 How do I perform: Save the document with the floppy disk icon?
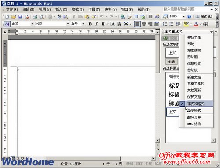tap(20, 17)
